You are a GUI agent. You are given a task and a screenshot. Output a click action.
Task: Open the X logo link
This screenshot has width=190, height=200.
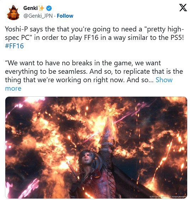(x=183, y=8)
